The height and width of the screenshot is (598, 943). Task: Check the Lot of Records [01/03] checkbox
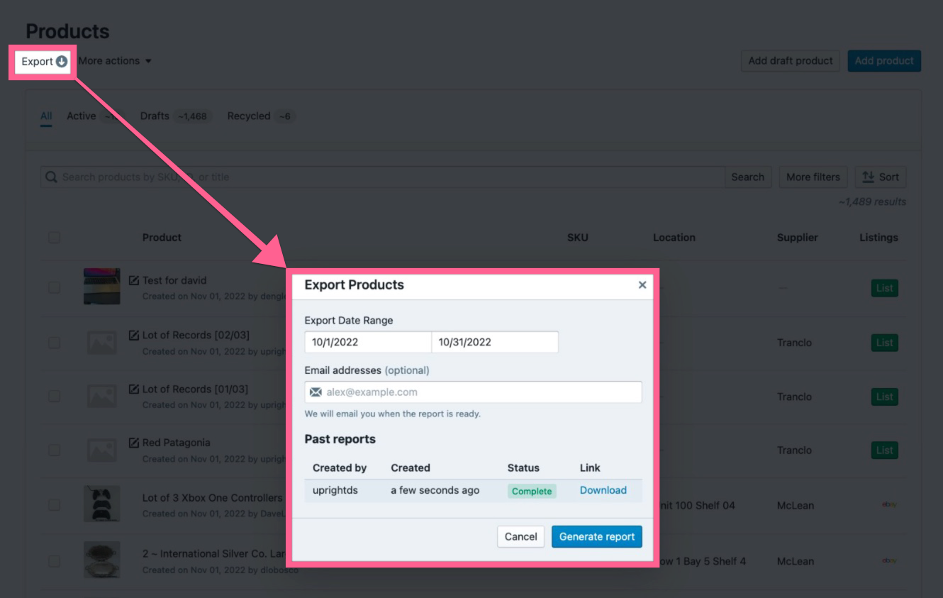(x=54, y=396)
